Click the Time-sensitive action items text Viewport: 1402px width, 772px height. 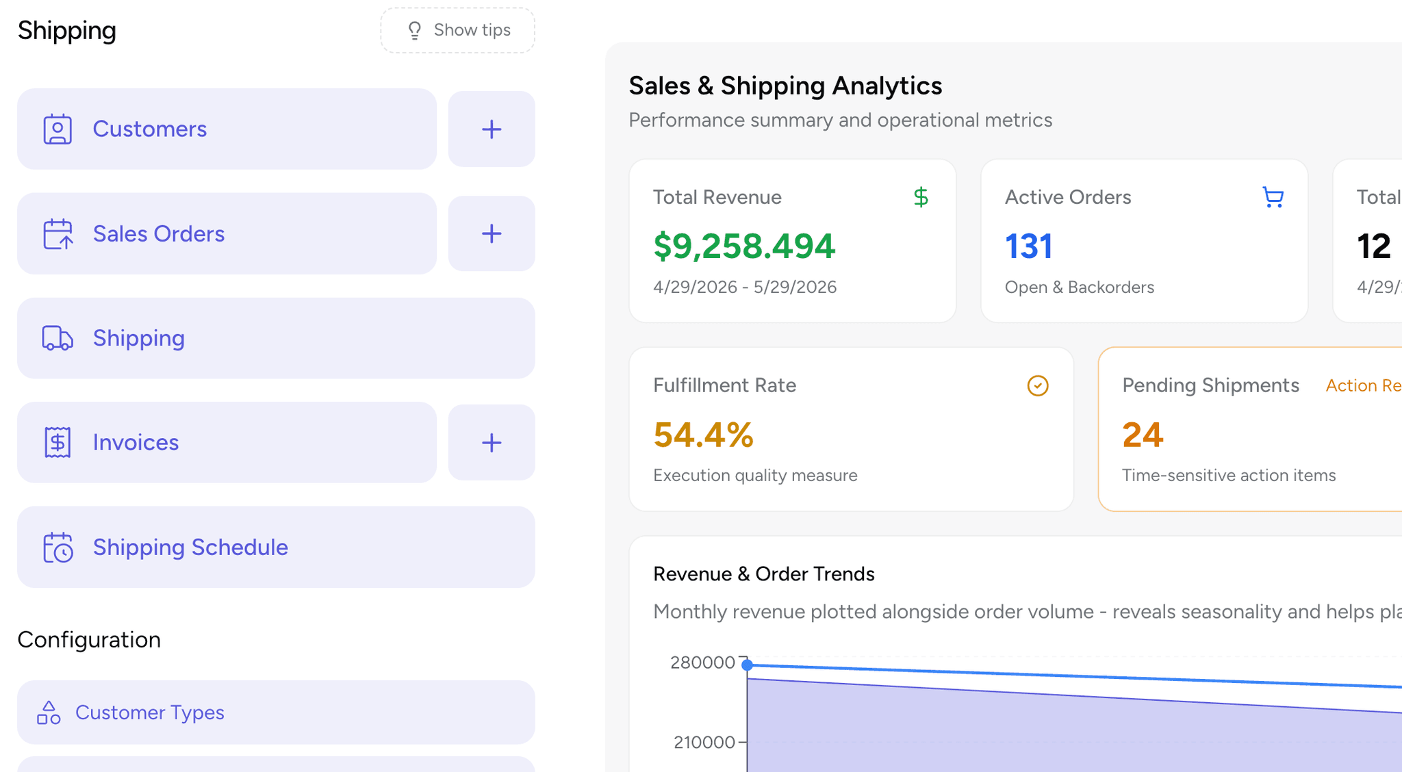point(1229,475)
